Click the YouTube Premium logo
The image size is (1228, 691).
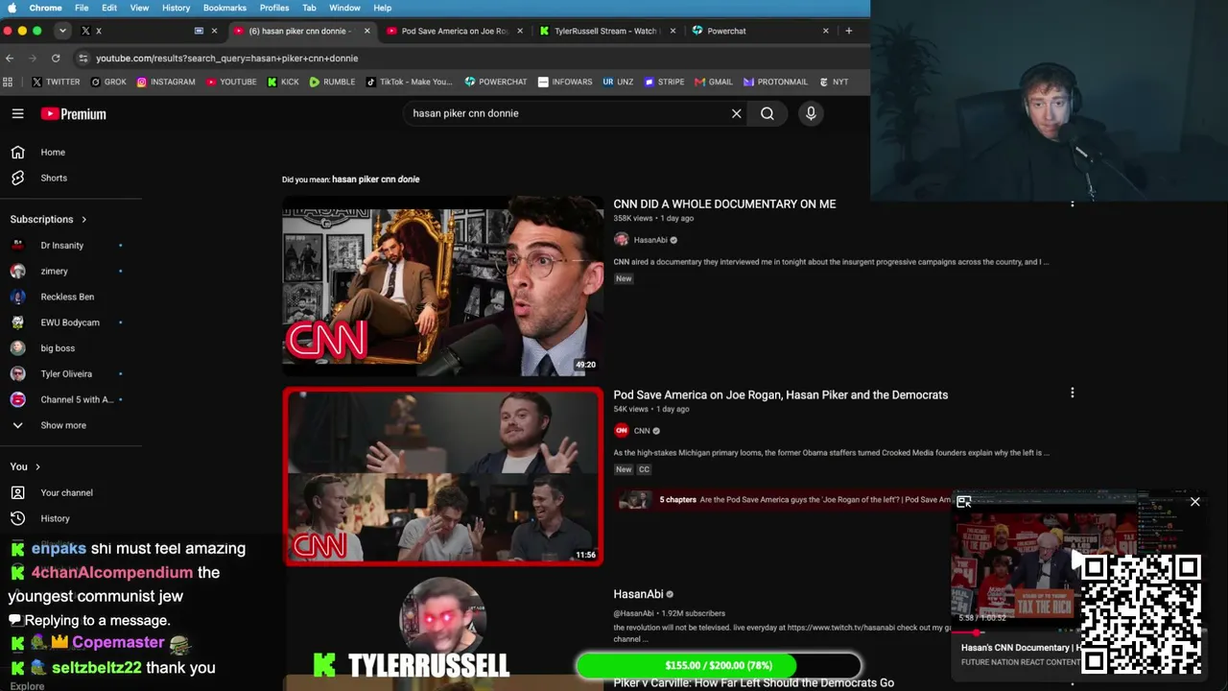pyautogui.click(x=73, y=114)
